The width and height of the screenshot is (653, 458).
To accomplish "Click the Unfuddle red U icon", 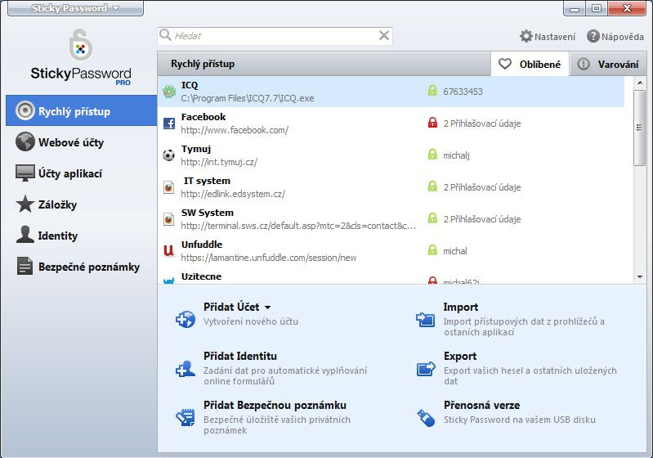I will pos(168,250).
